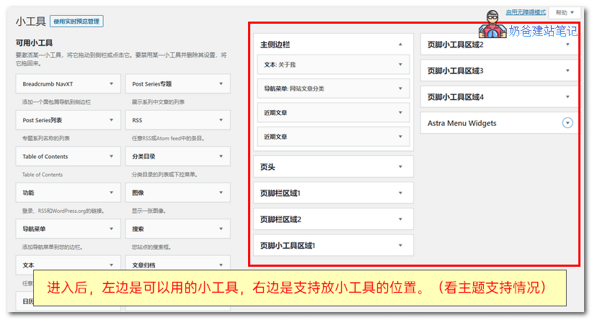
Task: Click the 专题系列名称的列表 description
Action: tap(45, 138)
